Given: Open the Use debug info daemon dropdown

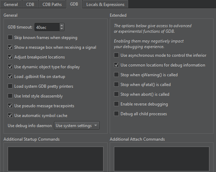Looking at the screenshot, I should pyautogui.click(x=77, y=126).
